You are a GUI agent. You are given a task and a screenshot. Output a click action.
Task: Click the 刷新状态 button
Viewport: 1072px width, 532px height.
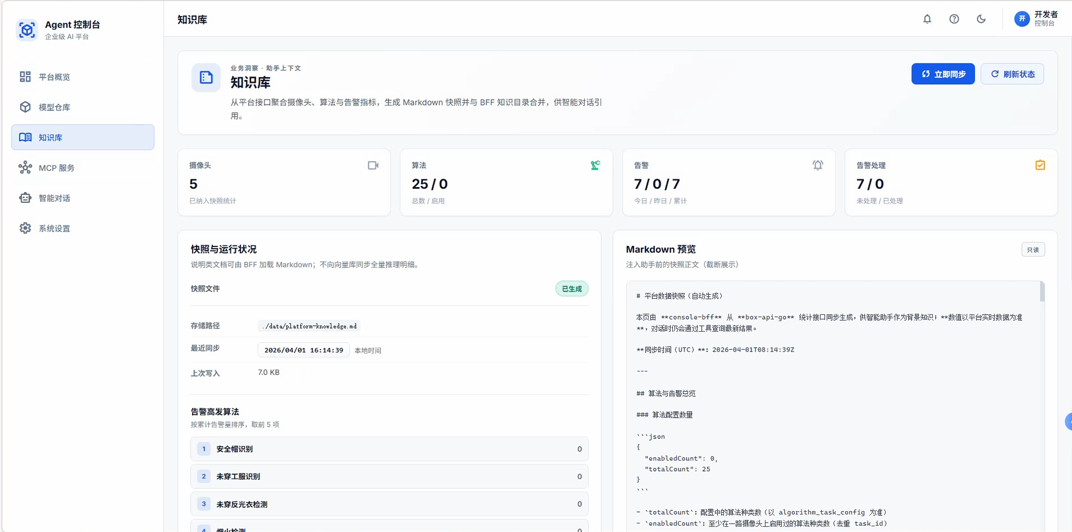[1012, 73]
